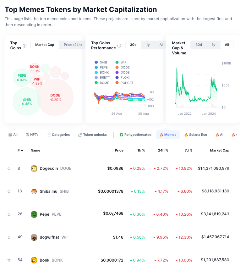This screenshot has width=240, height=271.
Task: Select Market Cap toggle in Top Coins
Action: [45, 45]
